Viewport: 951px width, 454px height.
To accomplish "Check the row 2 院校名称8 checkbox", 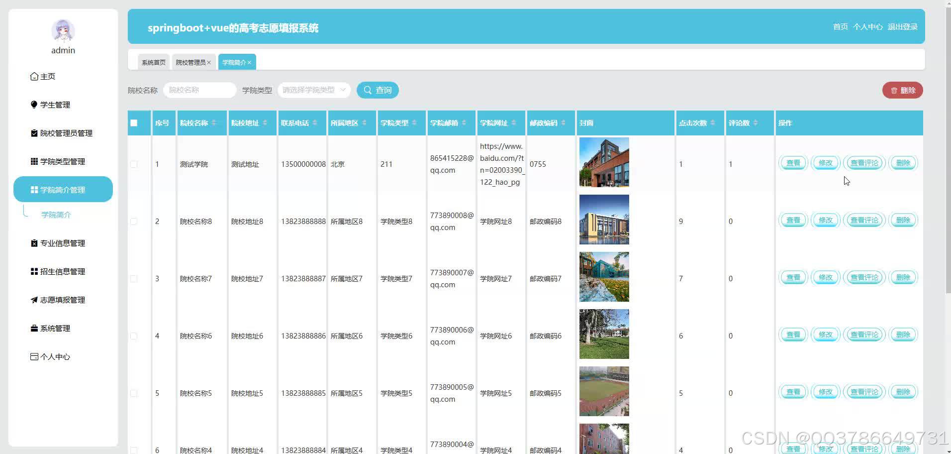I will click(134, 222).
